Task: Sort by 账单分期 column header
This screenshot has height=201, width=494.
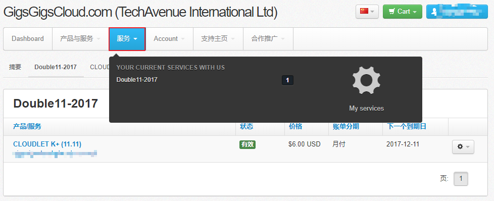Action: (x=345, y=127)
